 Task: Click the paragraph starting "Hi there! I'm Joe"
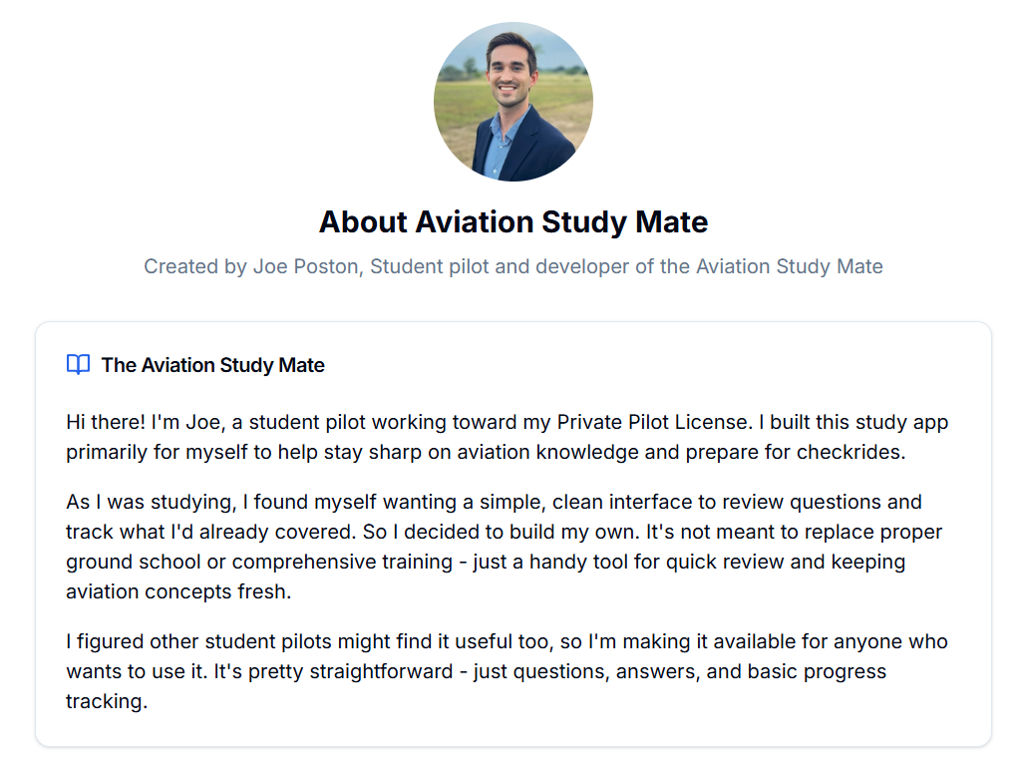(508, 437)
